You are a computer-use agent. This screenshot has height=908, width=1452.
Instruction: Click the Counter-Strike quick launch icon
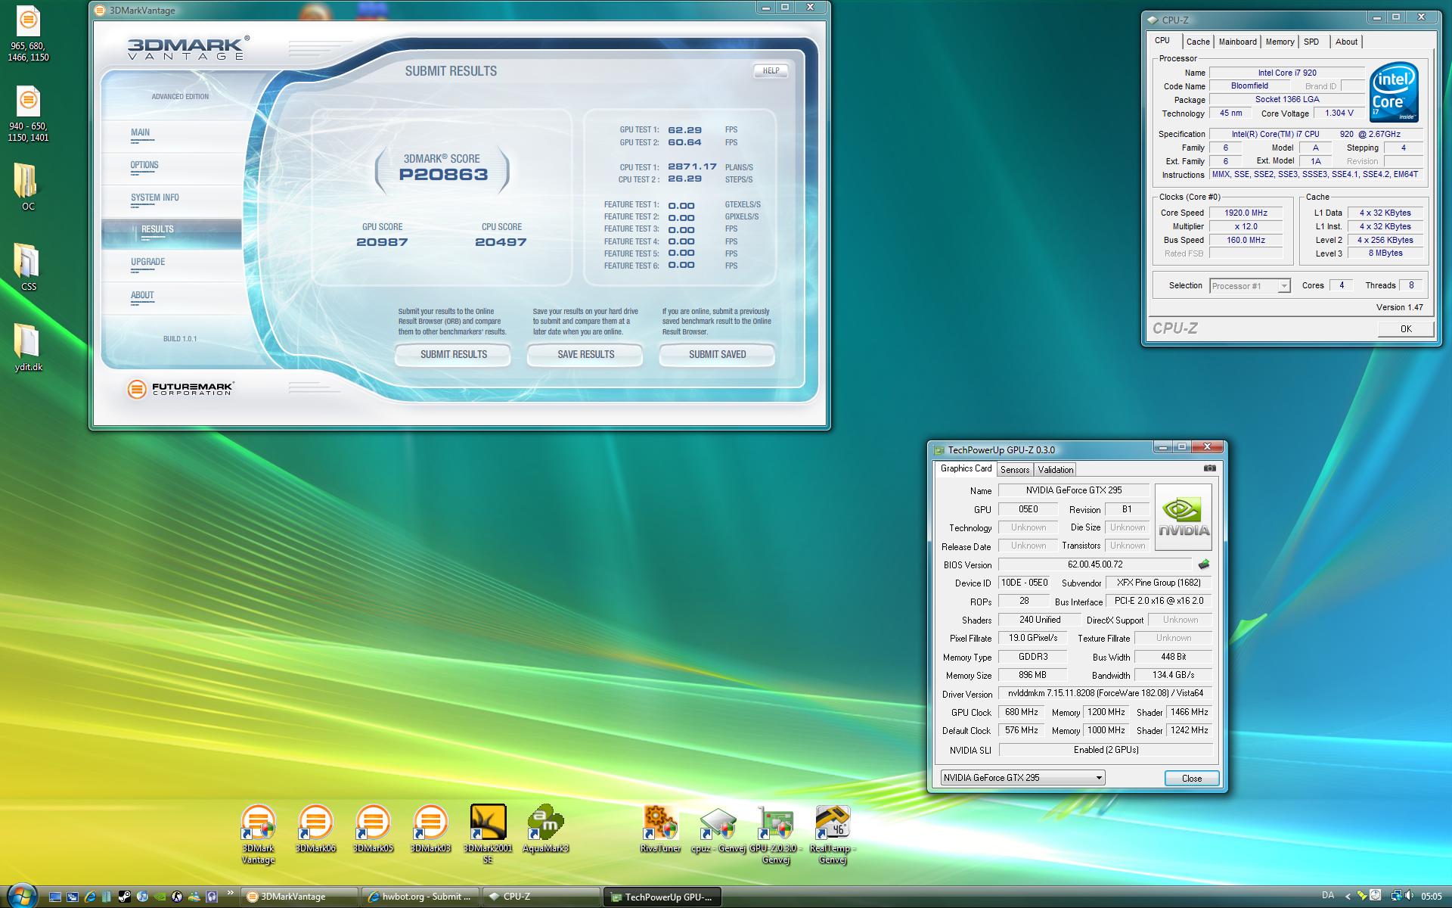point(177,897)
